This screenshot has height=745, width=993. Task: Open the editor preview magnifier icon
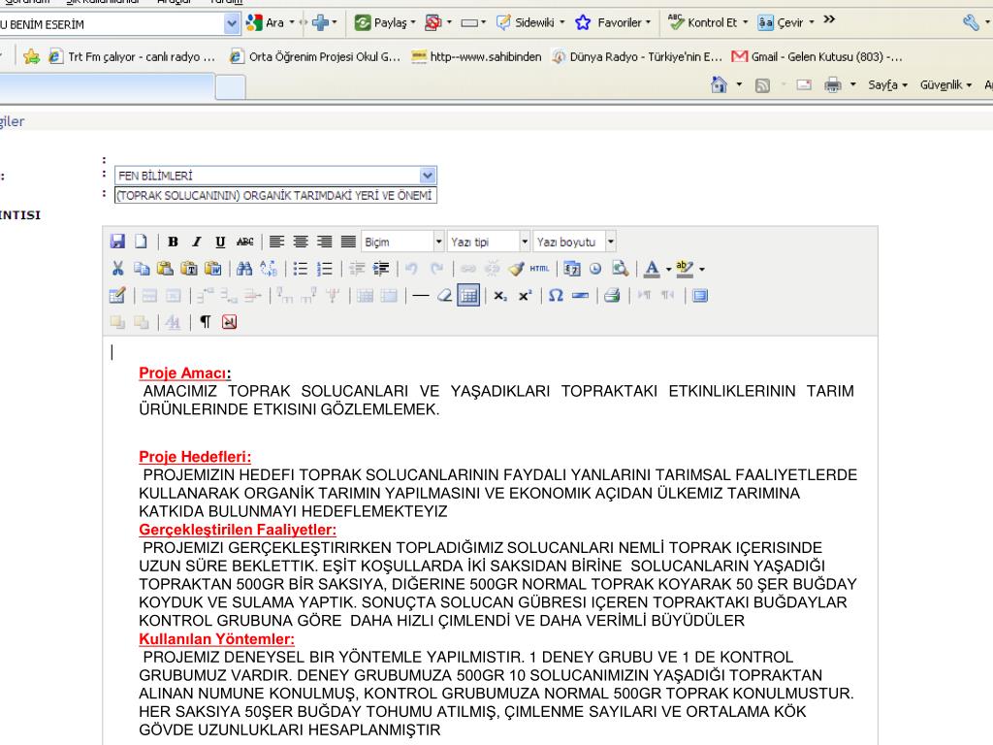(620, 269)
